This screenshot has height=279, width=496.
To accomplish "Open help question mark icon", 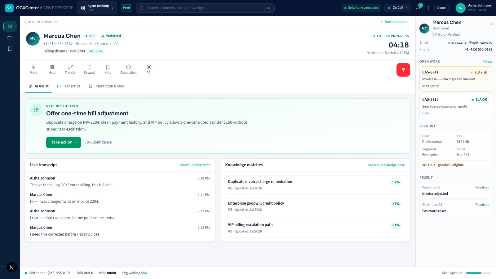I will (428, 8).
